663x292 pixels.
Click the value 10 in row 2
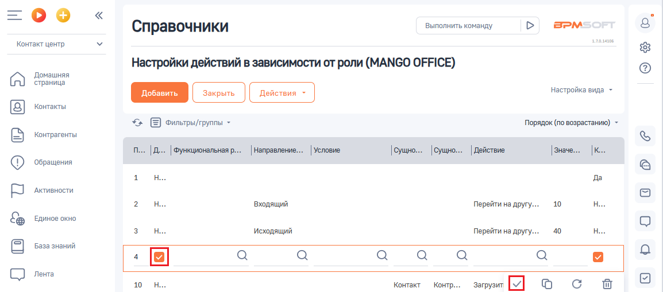coord(557,204)
